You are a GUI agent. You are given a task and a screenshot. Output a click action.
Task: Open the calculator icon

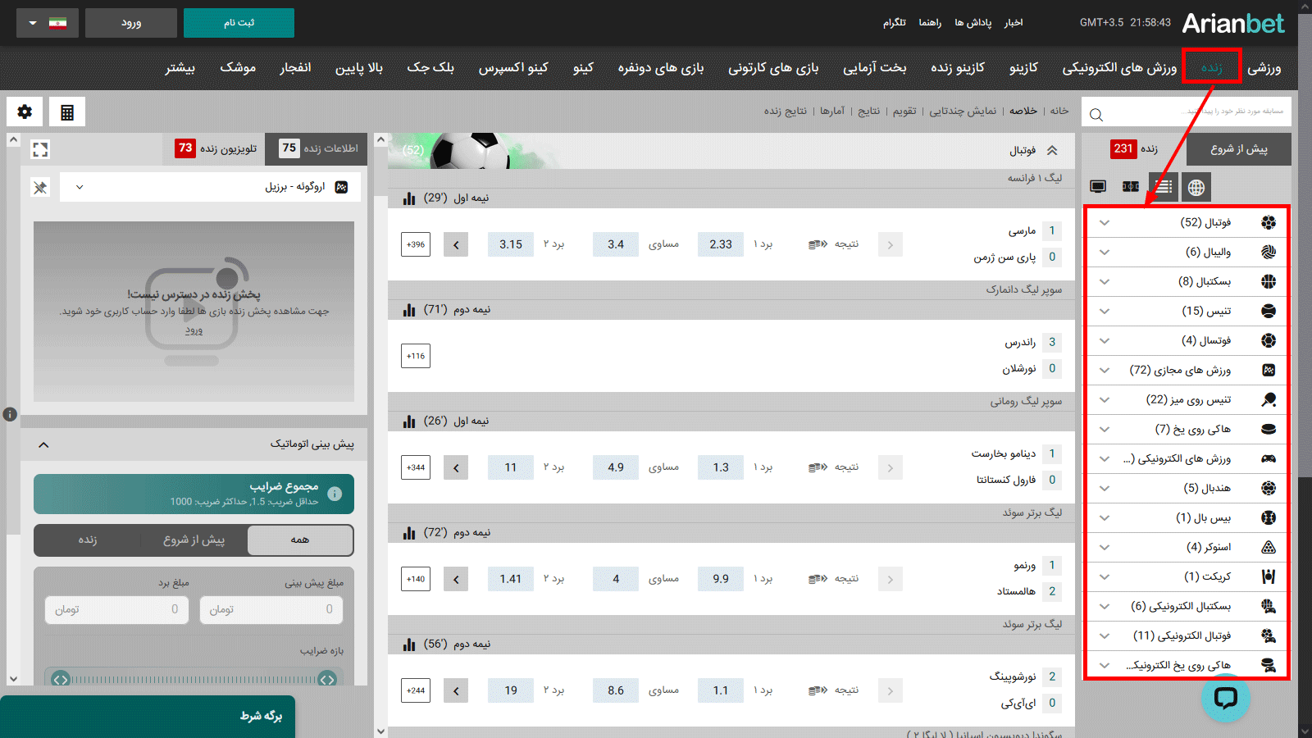pyautogui.click(x=67, y=112)
